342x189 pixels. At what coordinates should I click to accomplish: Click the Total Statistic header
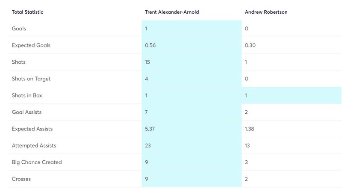(x=27, y=12)
